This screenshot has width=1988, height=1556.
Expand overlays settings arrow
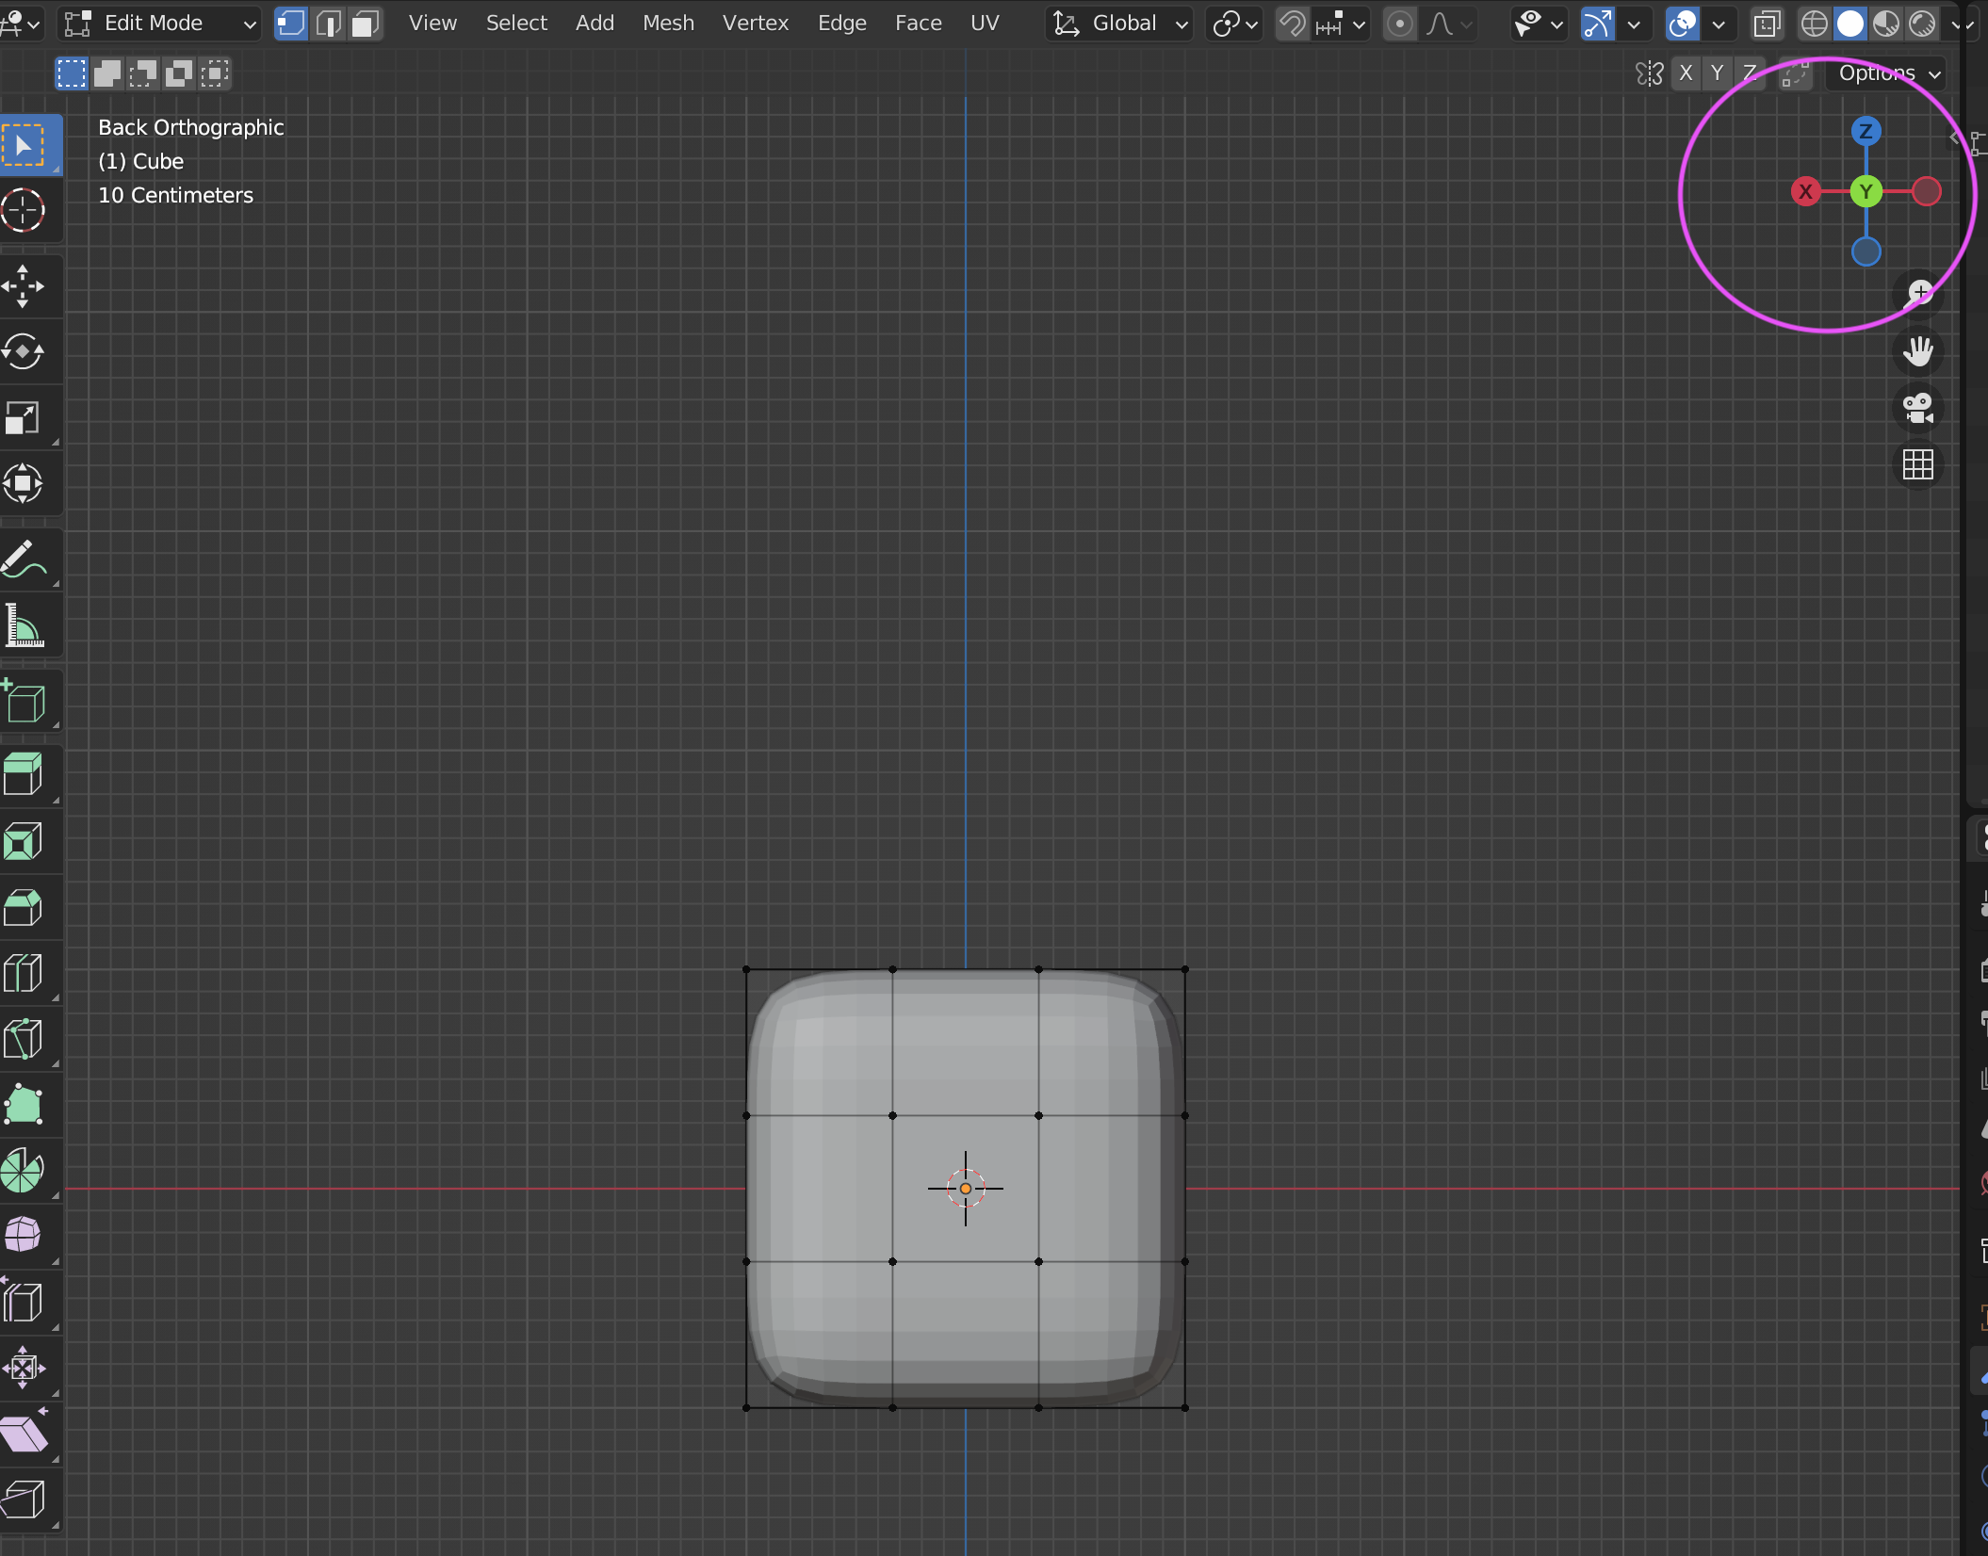coord(1719,24)
